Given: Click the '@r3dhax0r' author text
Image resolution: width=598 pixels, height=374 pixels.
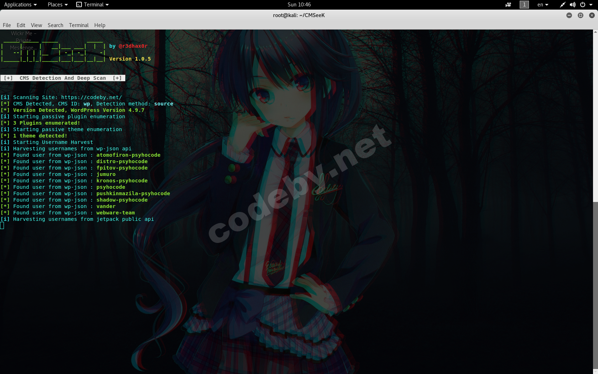Looking at the screenshot, I should pyautogui.click(x=133, y=46).
